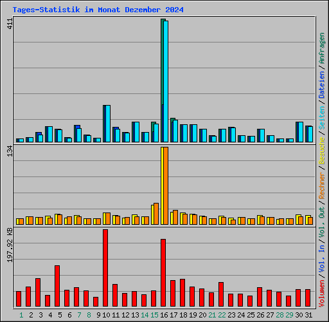The height and width of the screenshot is (322, 329).
Task: Click day label '1' on the x-axis
Action: [21, 315]
